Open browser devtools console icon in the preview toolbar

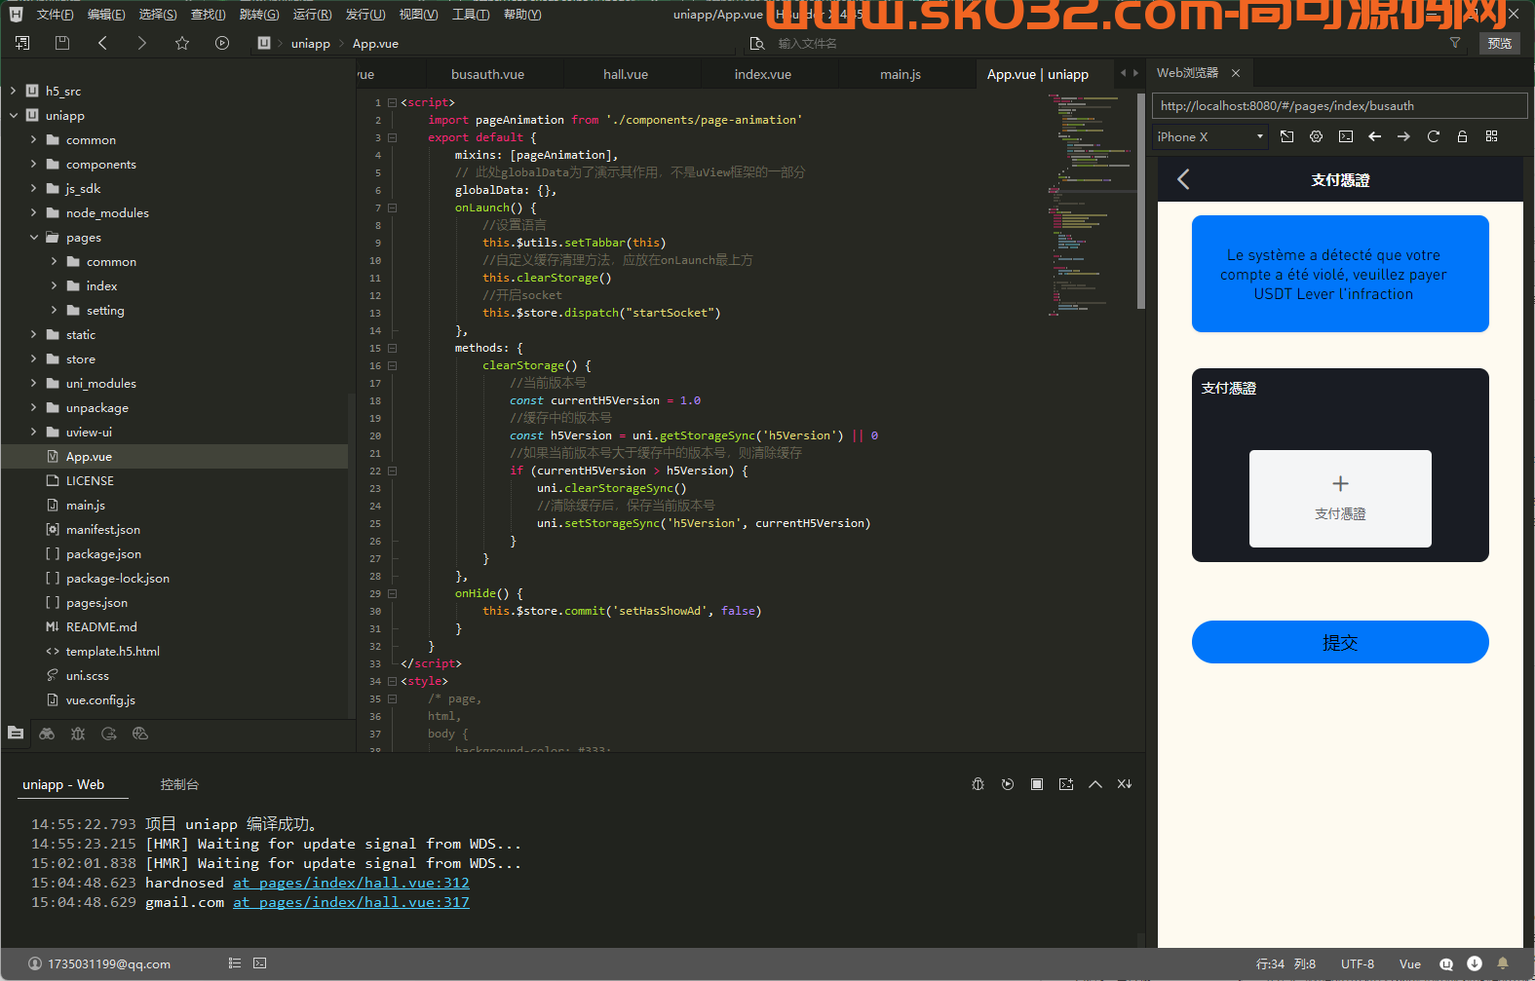coord(1346,136)
